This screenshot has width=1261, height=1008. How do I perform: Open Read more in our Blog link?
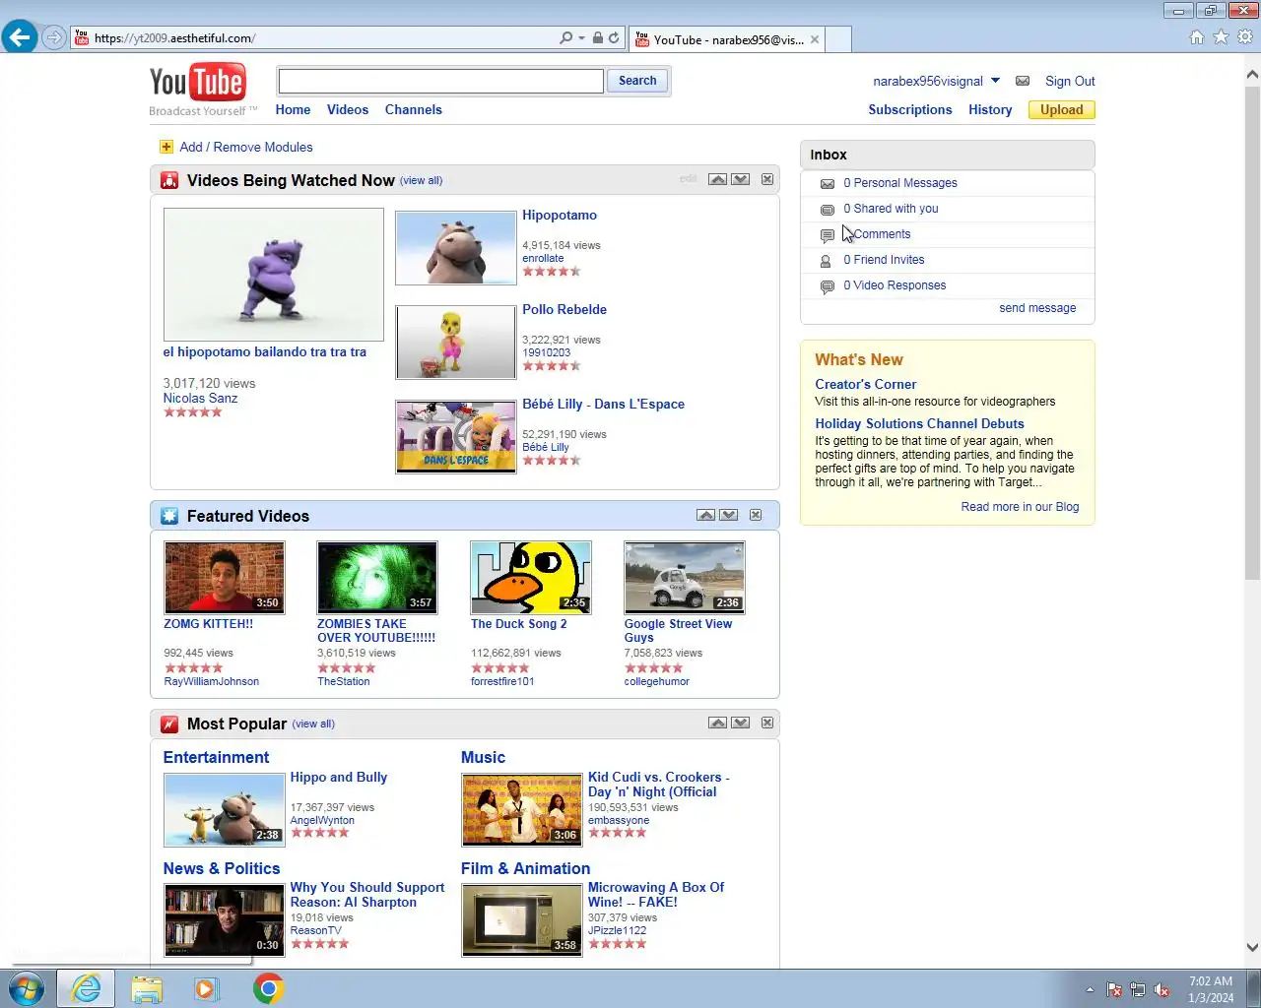(1020, 507)
